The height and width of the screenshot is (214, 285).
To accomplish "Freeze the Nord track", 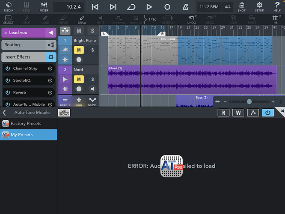I will pyautogui.click(x=65, y=89).
